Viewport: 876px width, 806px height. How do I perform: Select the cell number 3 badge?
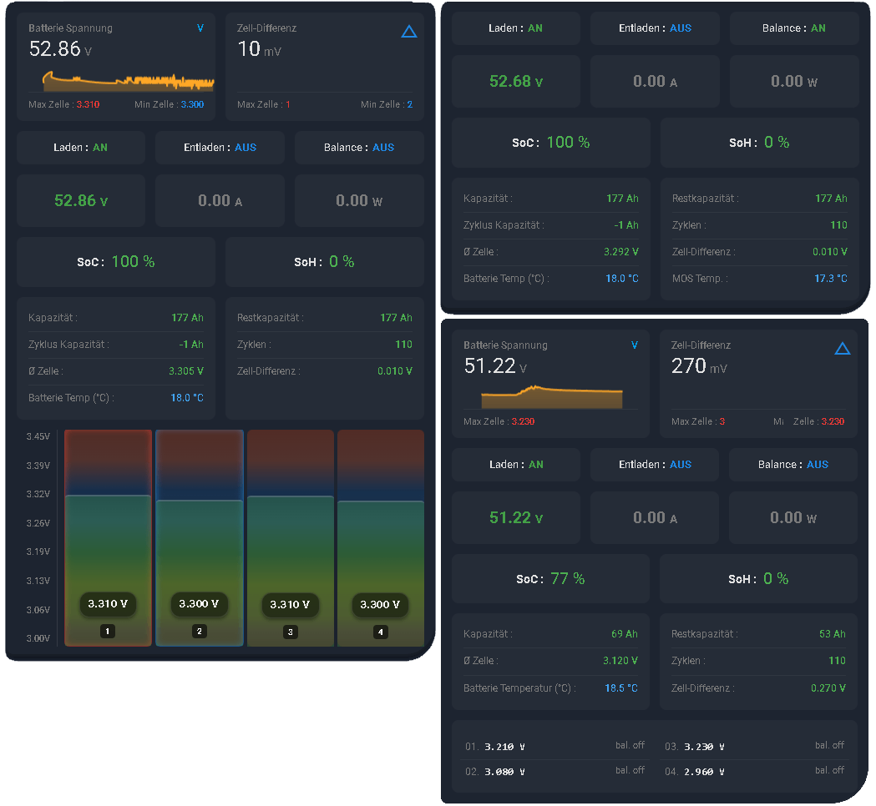pos(291,632)
